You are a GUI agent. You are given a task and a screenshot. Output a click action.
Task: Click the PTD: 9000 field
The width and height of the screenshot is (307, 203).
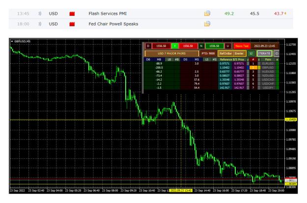click(208, 53)
